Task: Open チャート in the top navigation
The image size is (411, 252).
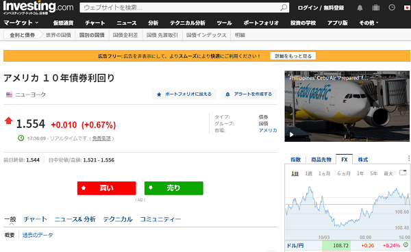Action: 95,23
